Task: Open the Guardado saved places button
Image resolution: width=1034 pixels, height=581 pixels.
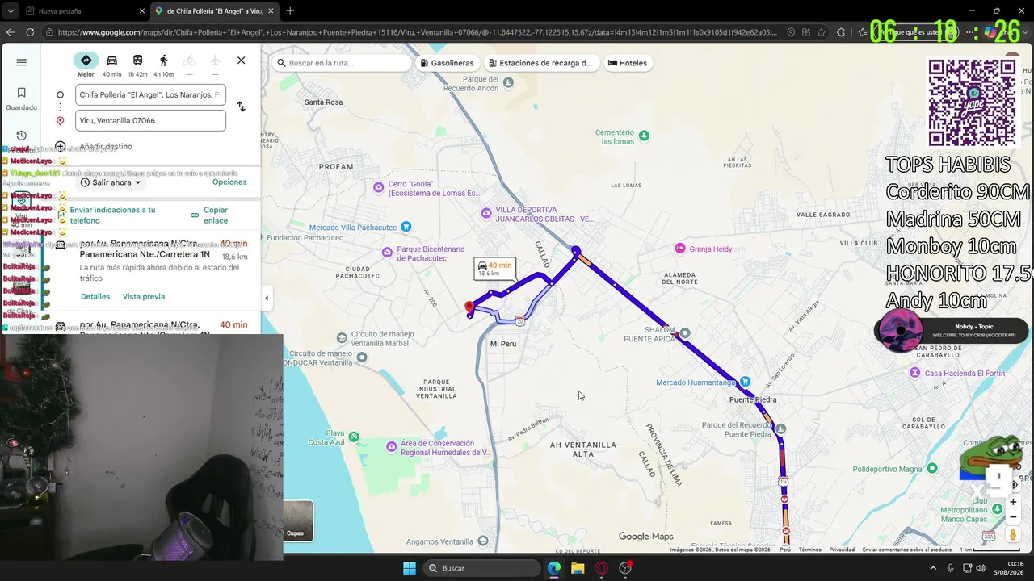Action: click(22, 98)
